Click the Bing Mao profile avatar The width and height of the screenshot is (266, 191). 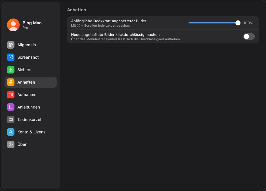[x=13, y=25]
